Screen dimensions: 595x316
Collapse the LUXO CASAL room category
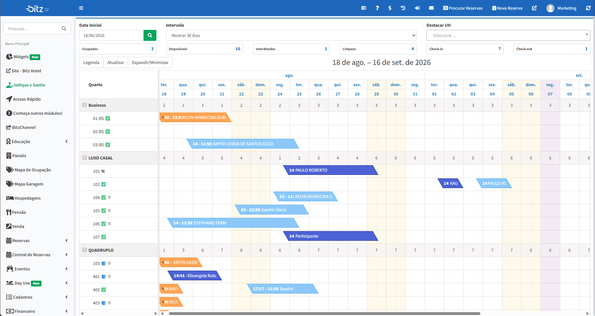click(x=85, y=158)
